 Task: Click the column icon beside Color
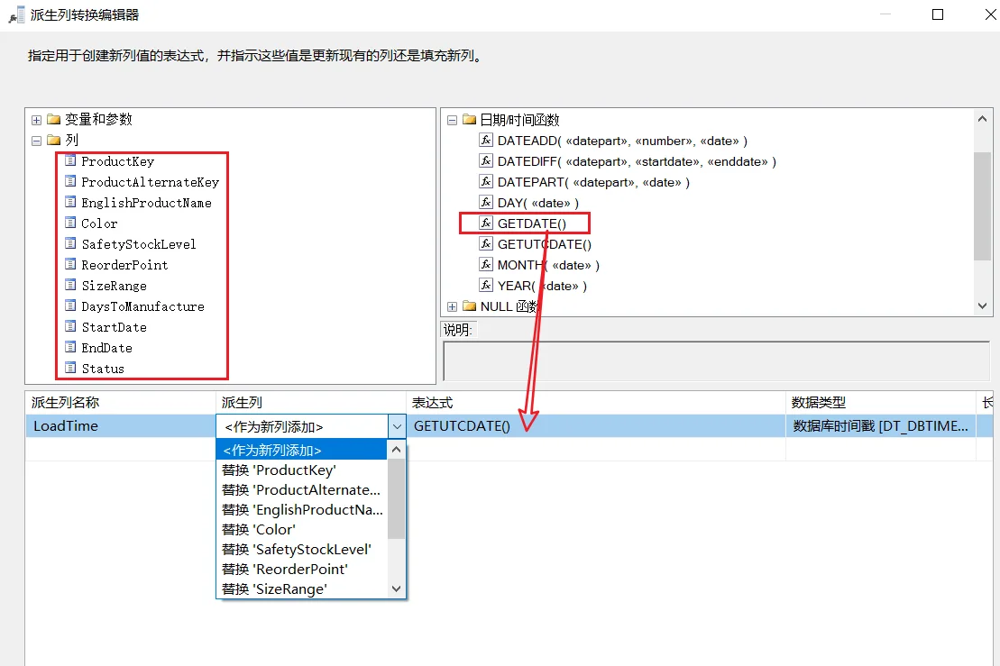click(71, 224)
